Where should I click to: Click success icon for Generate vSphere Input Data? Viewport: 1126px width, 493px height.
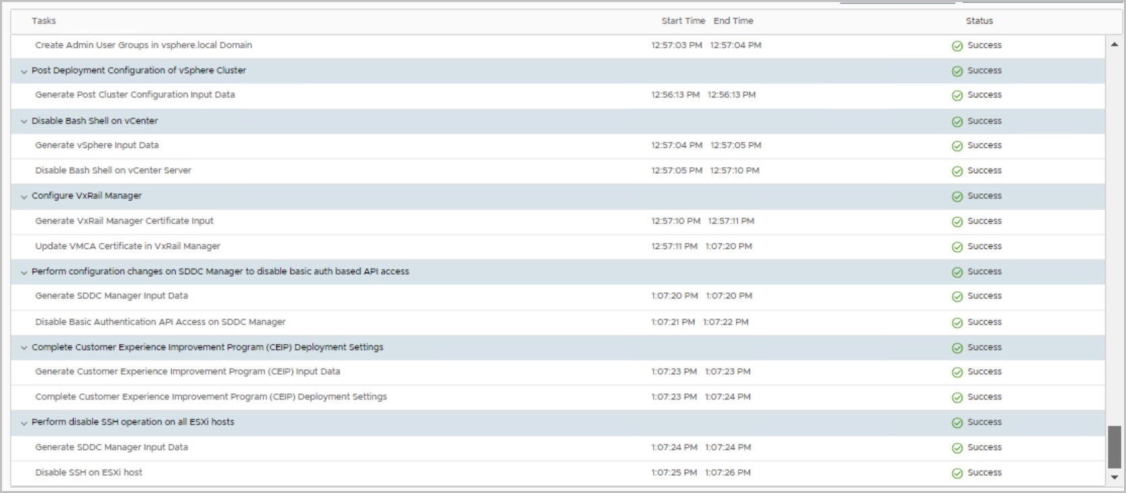[x=957, y=146]
